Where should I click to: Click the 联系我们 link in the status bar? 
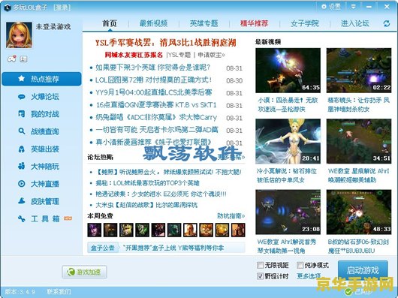(x=59, y=292)
